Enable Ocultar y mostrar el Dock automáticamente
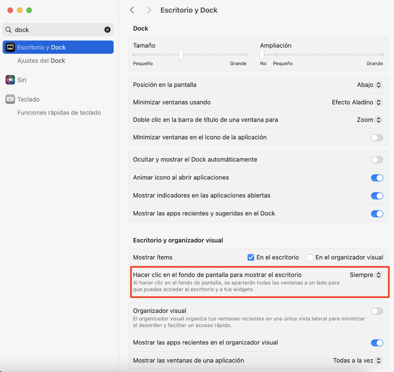394x372 pixels. tap(377, 160)
